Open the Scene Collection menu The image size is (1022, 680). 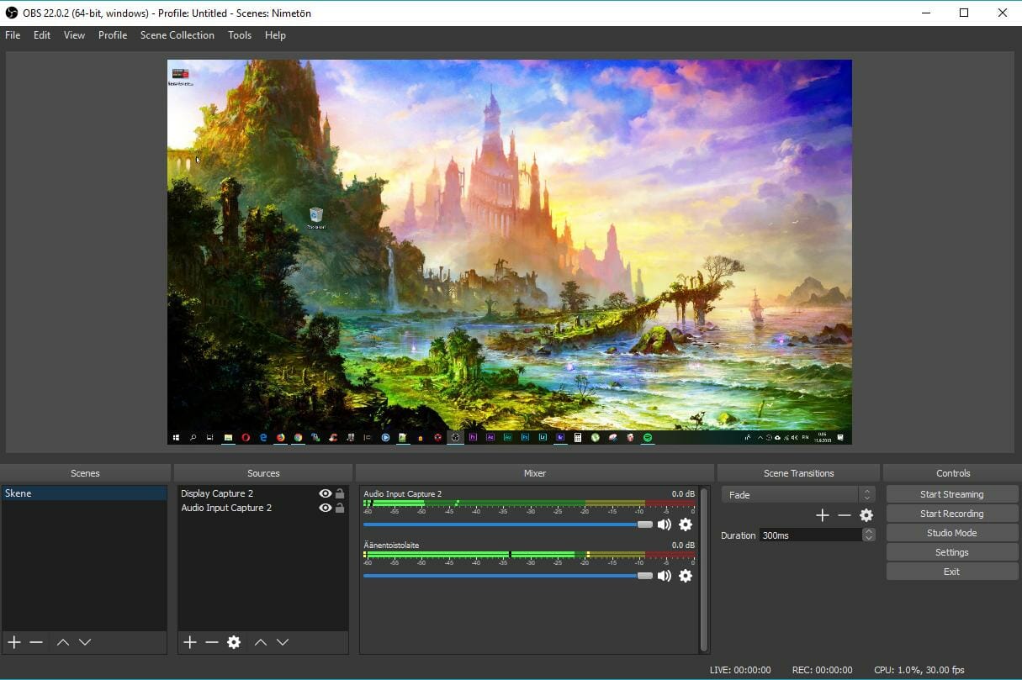(177, 35)
